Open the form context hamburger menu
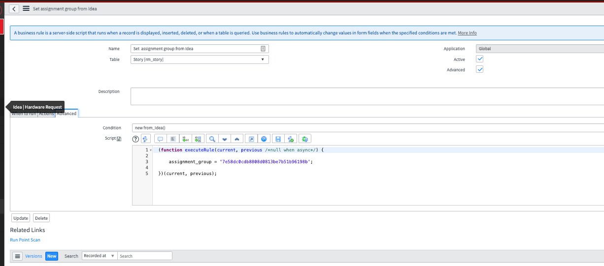This screenshot has width=604, height=266. pyautogui.click(x=26, y=9)
